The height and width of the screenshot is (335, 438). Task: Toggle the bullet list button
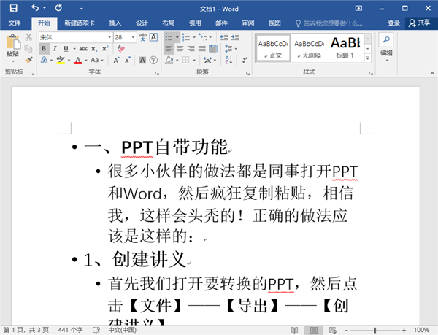(169, 36)
